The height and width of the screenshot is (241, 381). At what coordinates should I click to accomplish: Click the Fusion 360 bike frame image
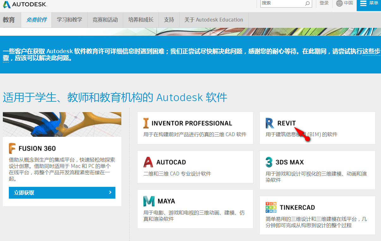(x=62, y=124)
